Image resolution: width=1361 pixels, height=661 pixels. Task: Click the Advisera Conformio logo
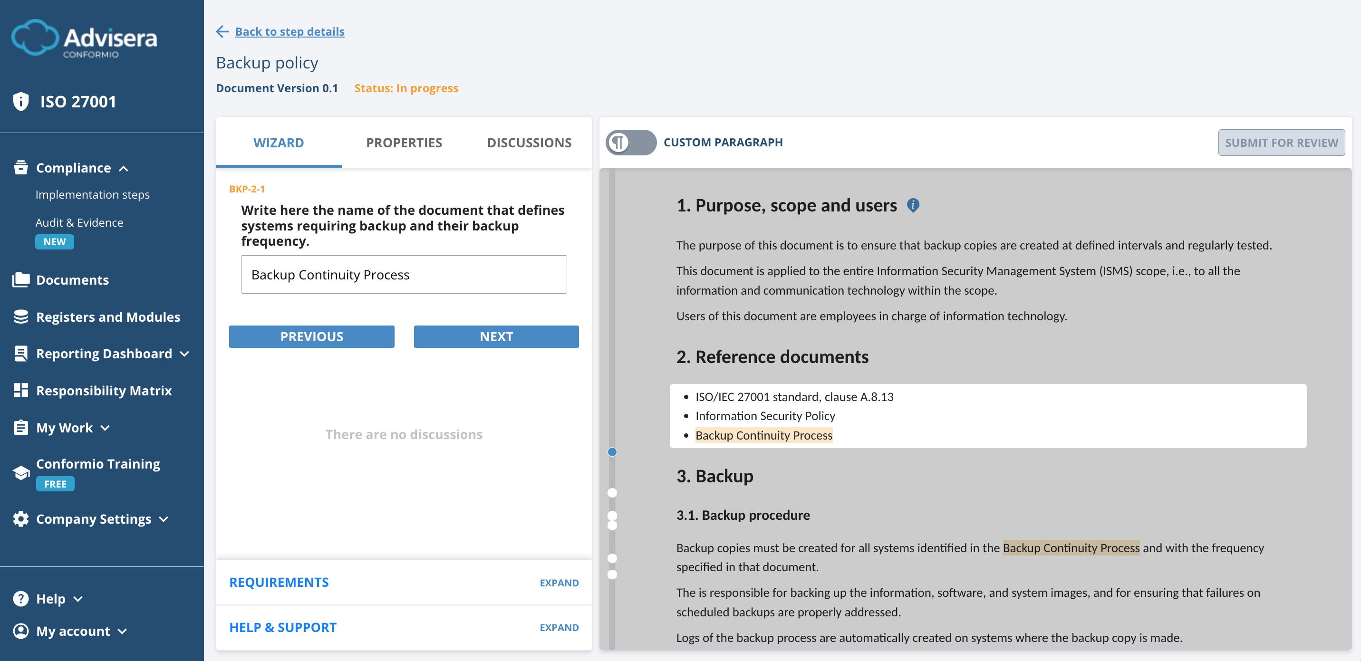[84, 38]
